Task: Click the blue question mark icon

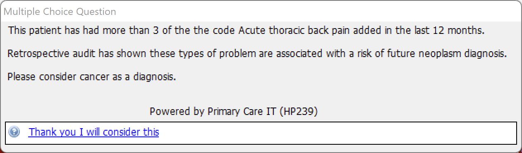Action: 14,132
